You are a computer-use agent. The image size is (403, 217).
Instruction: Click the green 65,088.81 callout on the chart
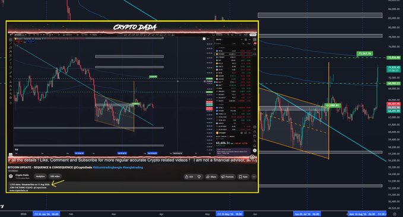point(332,106)
